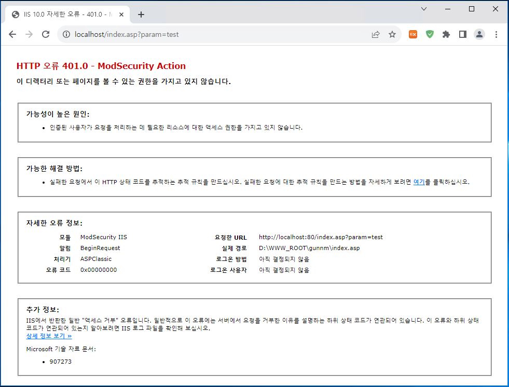The width and height of the screenshot is (509, 387).
Task: Click the BeginRequest notification value
Action: point(100,248)
